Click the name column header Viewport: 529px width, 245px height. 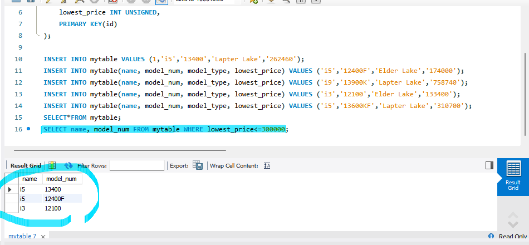(31, 179)
